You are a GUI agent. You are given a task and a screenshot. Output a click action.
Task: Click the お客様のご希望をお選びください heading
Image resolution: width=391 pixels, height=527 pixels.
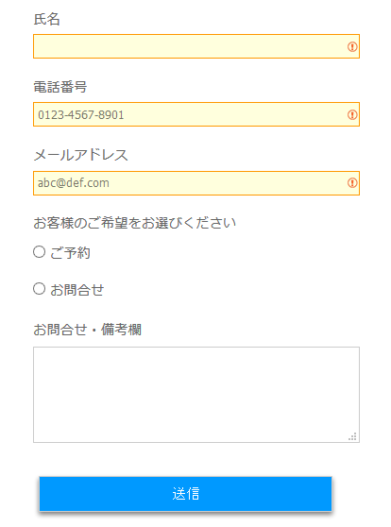coord(134,223)
